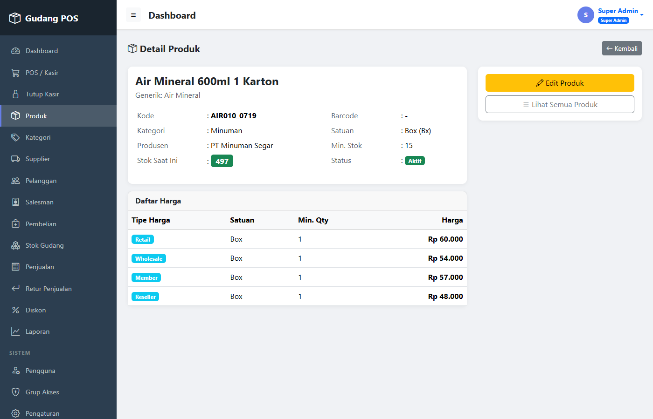Click the Tutup Kasir lock icon
This screenshot has height=419, width=653.
pyautogui.click(x=15, y=94)
